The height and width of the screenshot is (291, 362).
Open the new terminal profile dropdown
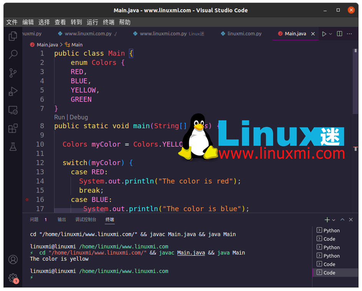pos(333,220)
